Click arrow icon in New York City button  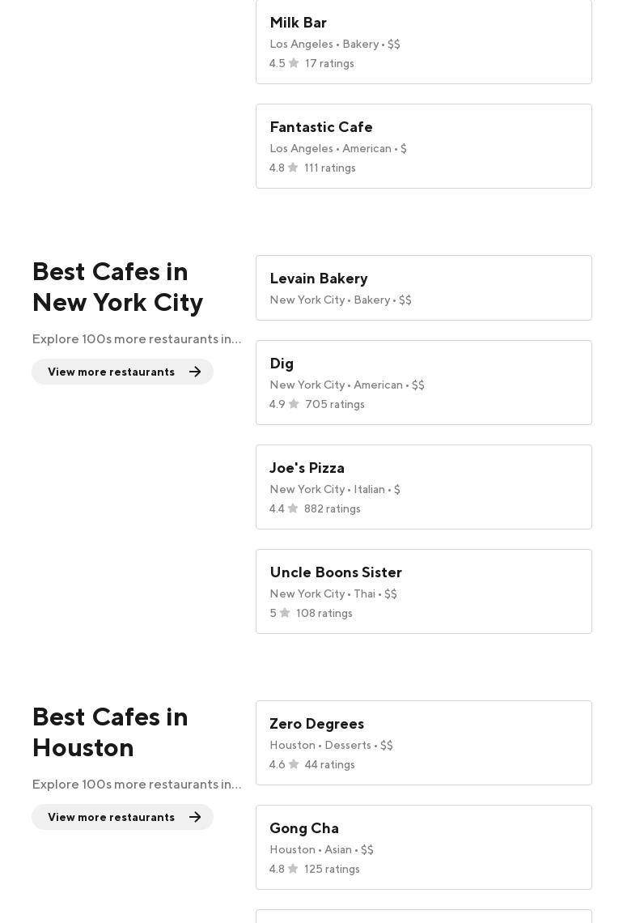click(x=195, y=372)
